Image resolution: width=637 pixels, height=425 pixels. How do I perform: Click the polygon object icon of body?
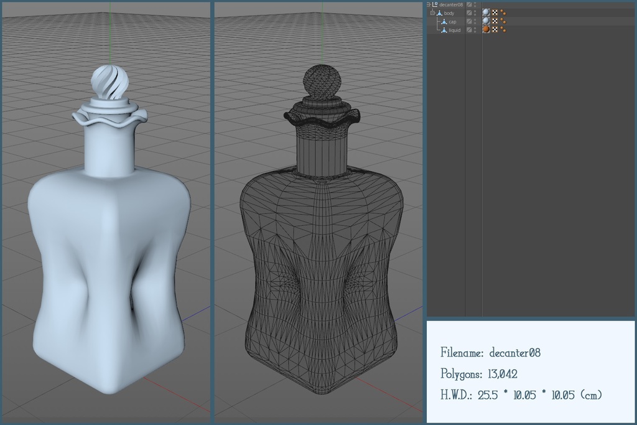pyautogui.click(x=440, y=13)
